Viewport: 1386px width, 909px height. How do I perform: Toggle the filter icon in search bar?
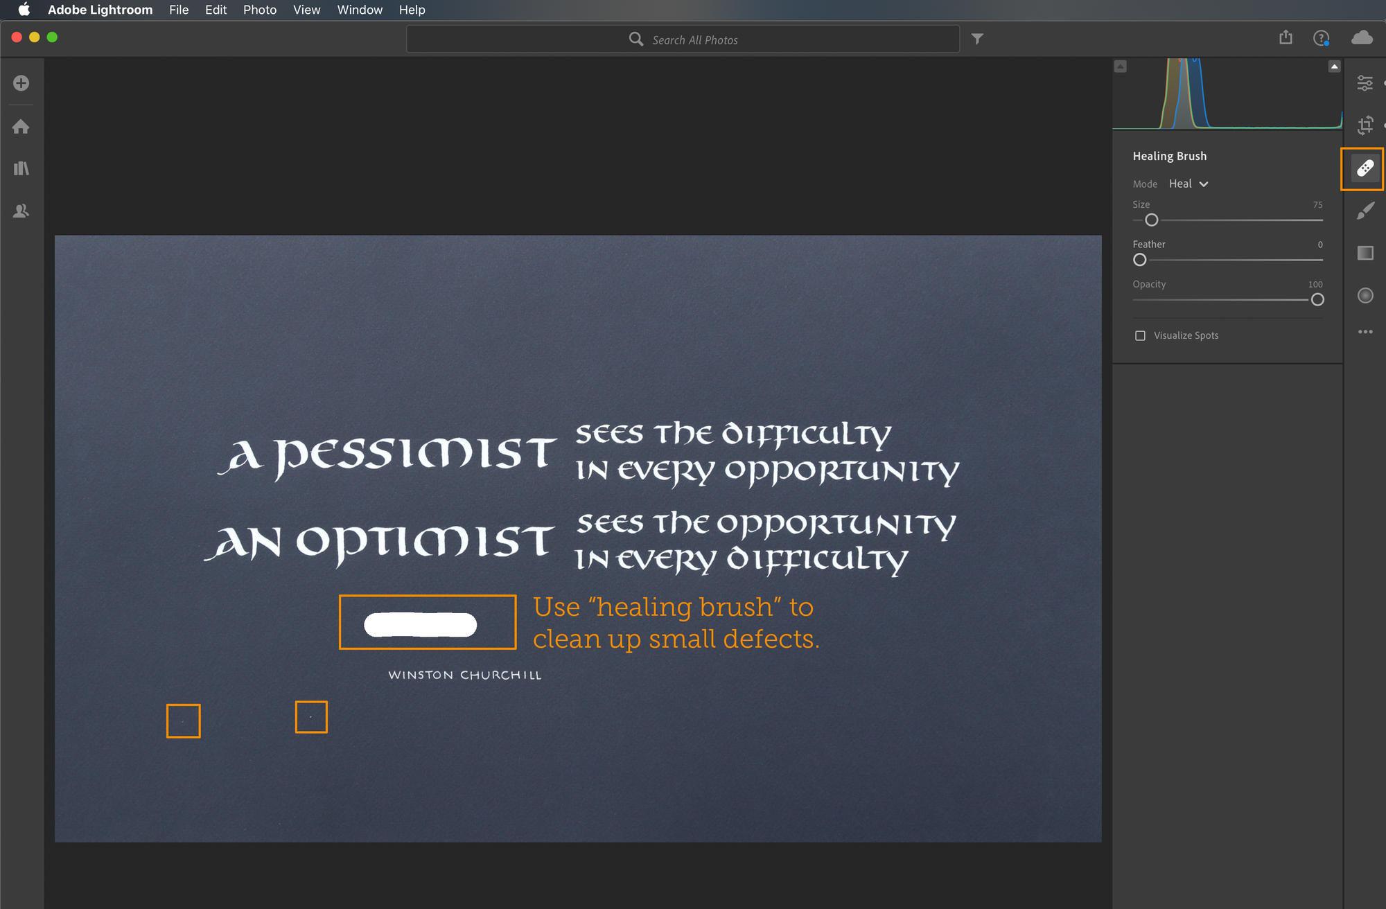pyautogui.click(x=977, y=39)
